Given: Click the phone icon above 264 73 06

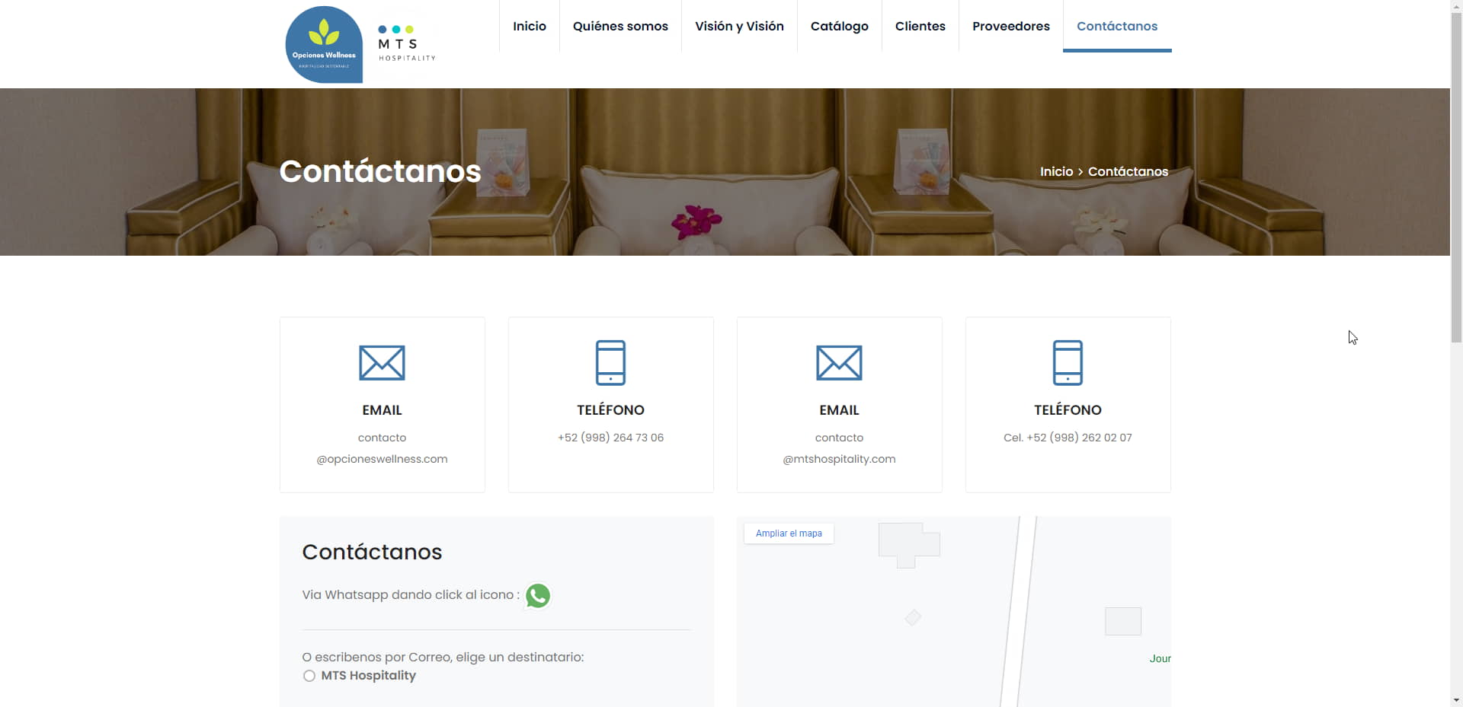Looking at the screenshot, I should [x=610, y=362].
